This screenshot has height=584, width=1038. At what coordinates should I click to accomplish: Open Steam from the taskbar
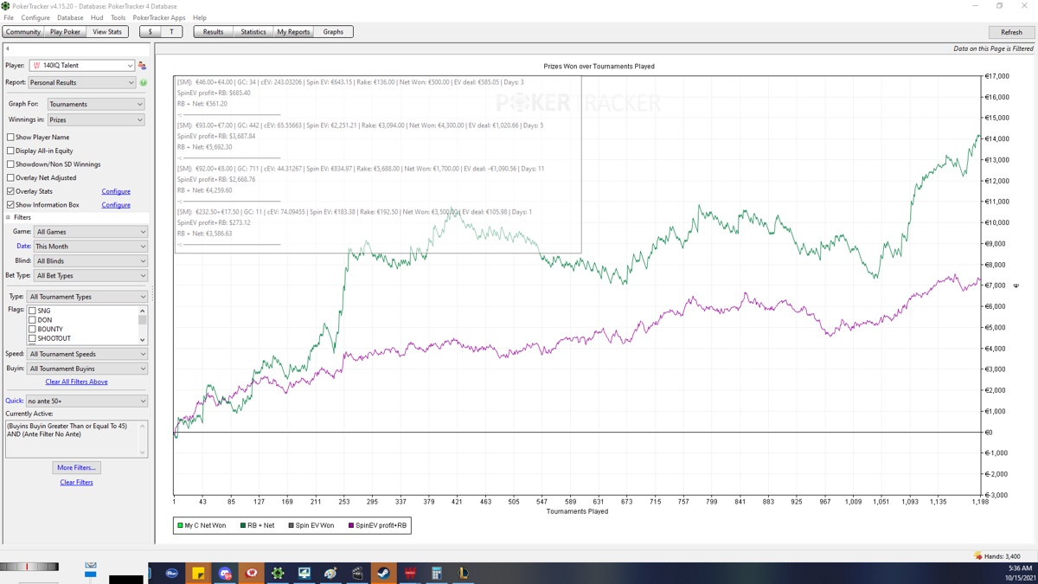point(383,573)
